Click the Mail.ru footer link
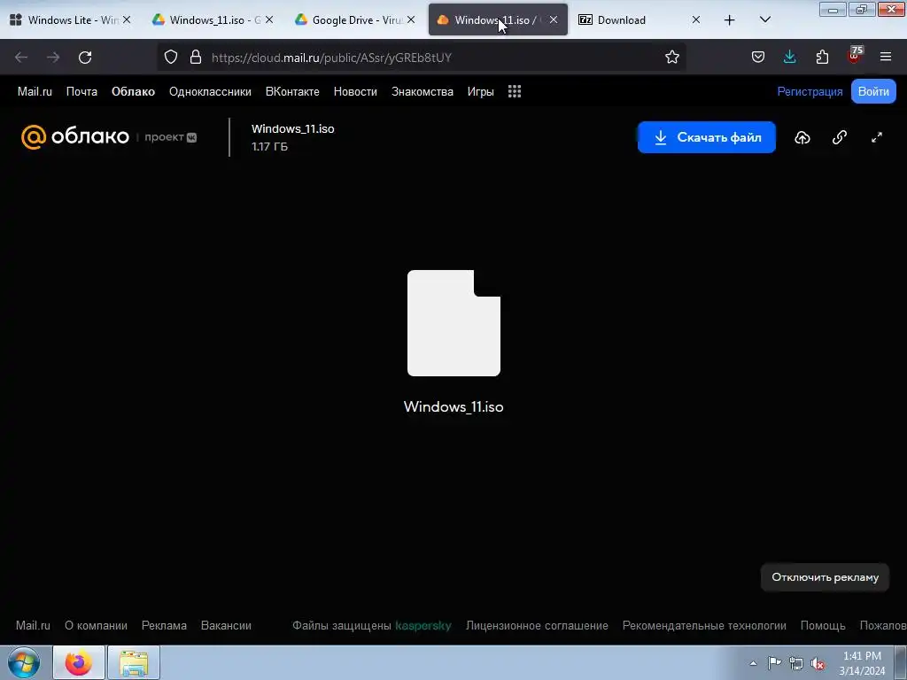The image size is (907, 680). coord(33,626)
